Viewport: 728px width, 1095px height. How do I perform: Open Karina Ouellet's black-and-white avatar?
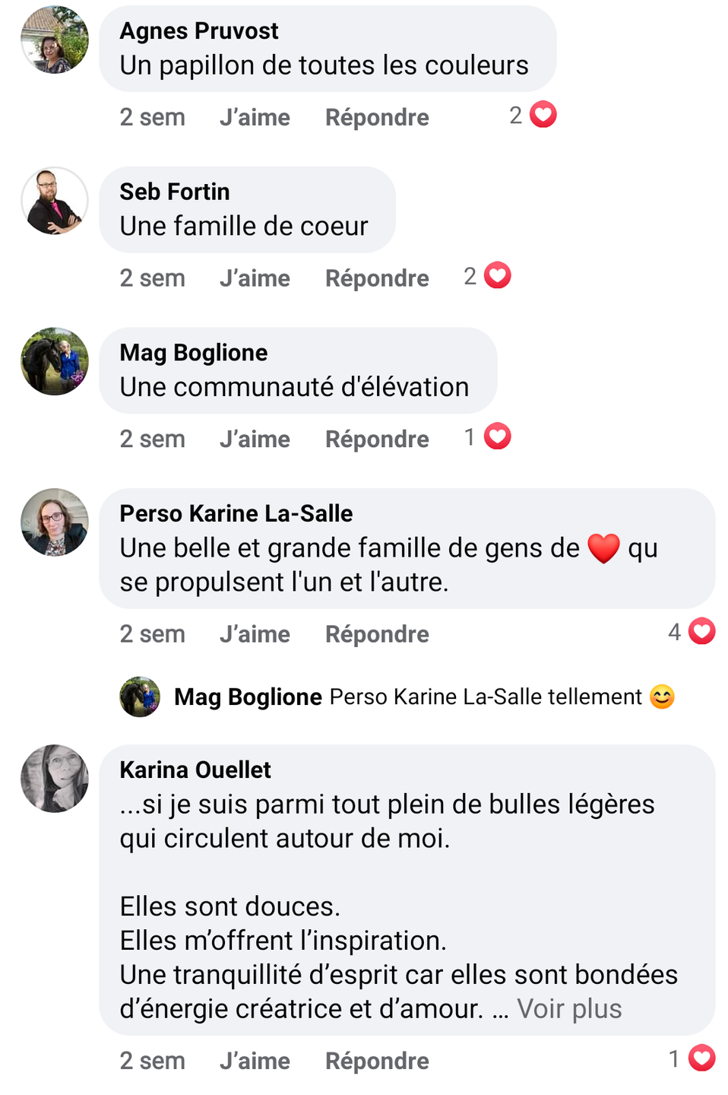[x=55, y=779]
